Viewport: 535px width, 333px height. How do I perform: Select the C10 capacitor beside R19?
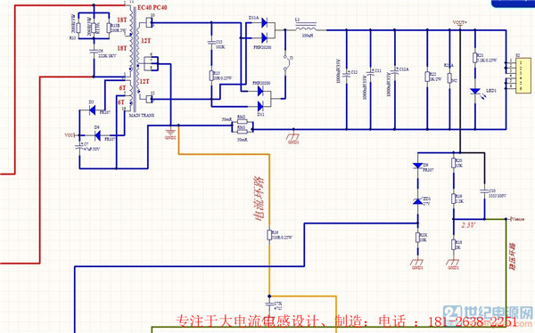pyautogui.click(x=484, y=191)
